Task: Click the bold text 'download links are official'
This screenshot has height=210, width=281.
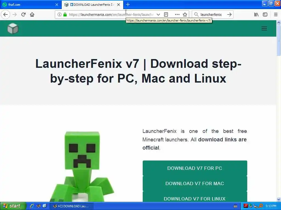Action: click(195, 144)
